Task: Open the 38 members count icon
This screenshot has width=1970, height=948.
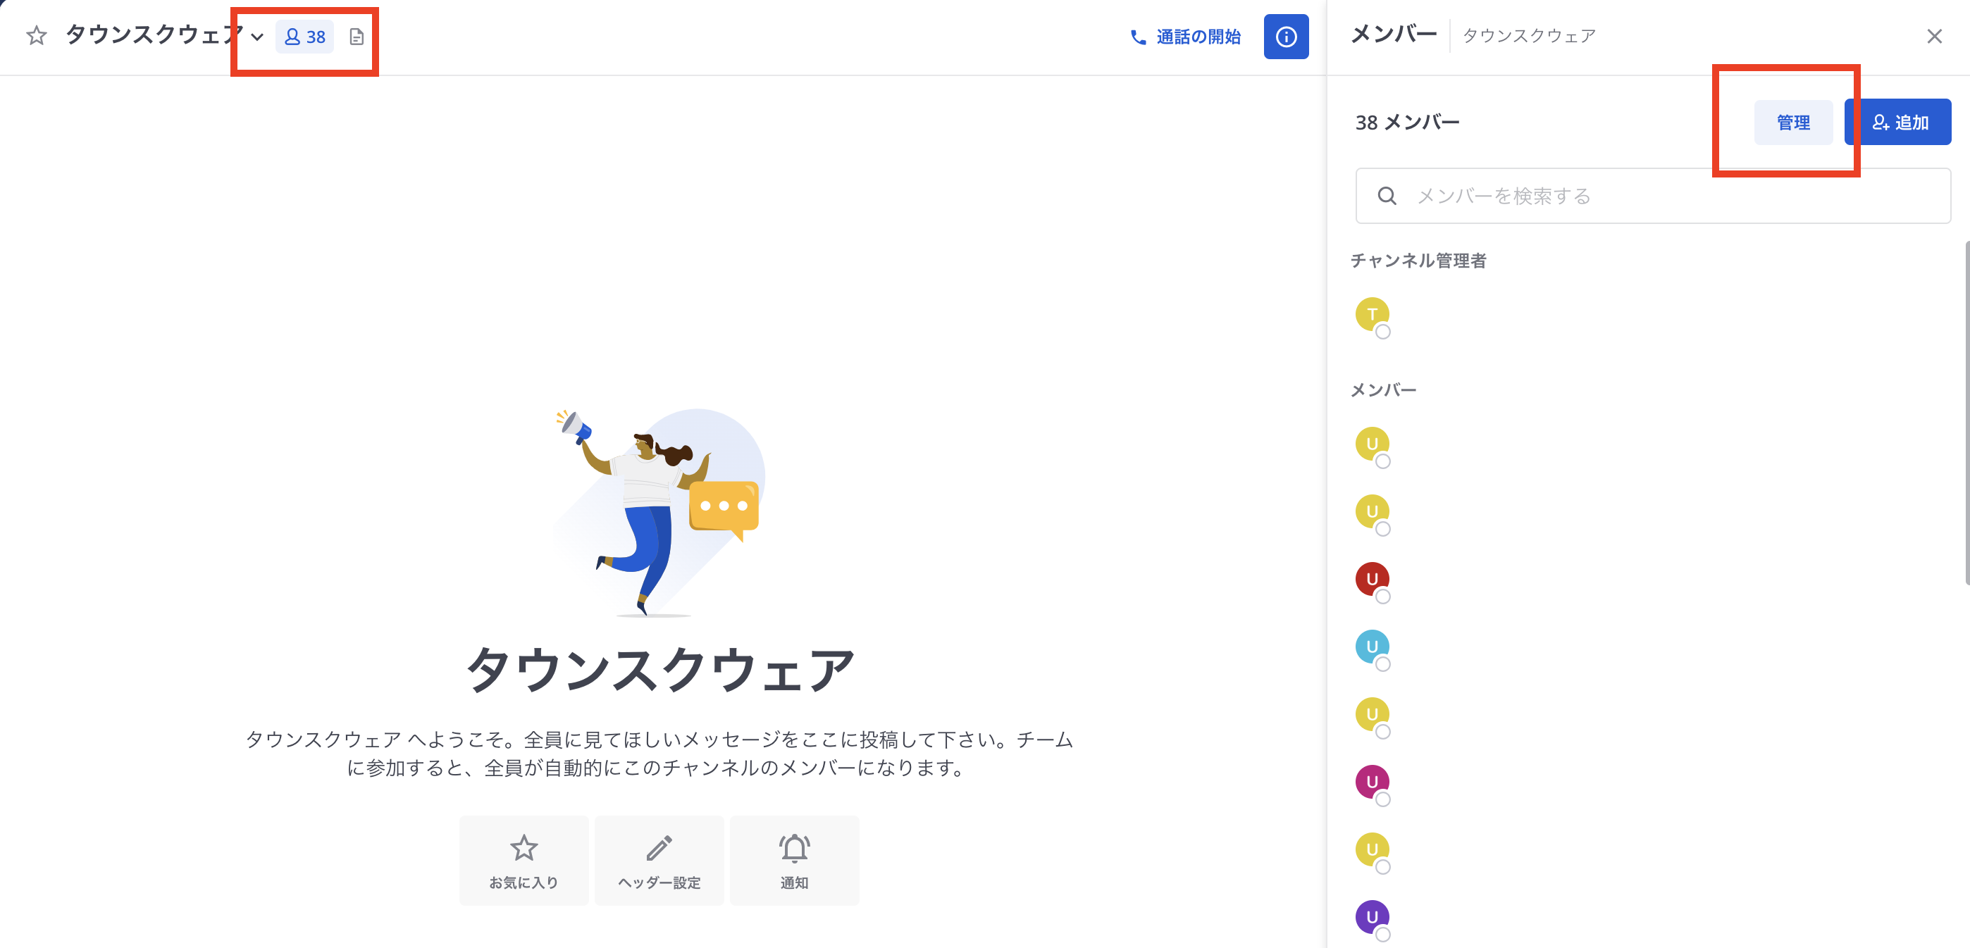Action: point(304,37)
